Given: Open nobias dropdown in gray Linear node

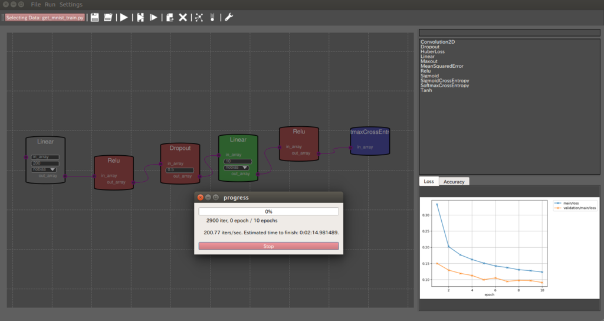Looking at the screenshot, I should (44, 169).
